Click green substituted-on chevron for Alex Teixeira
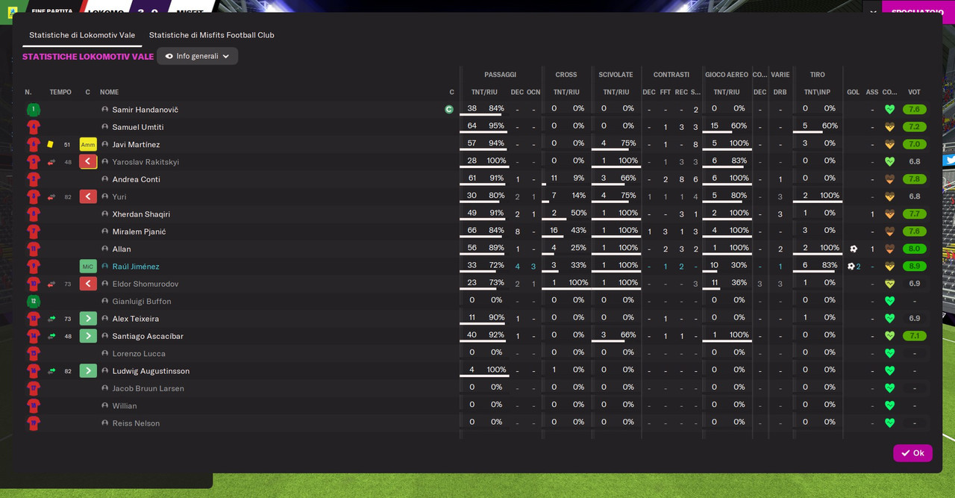This screenshot has width=955, height=498. pos(88,318)
